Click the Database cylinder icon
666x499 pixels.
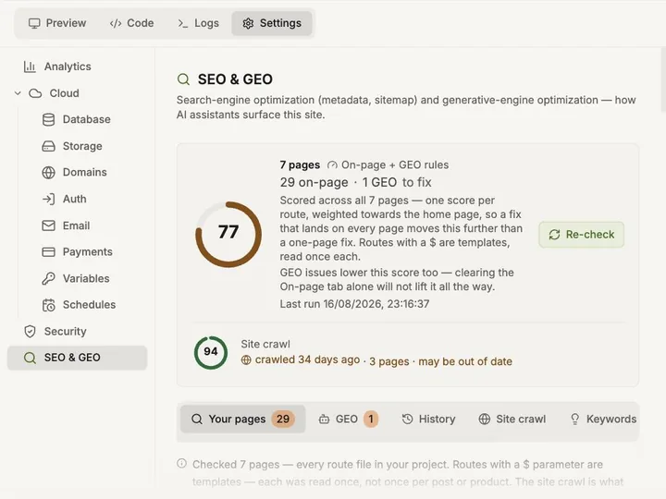coord(48,119)
